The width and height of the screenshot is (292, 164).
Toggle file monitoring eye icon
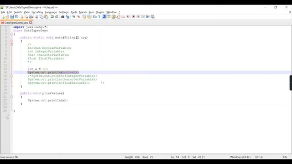click(x=128, y=17)
